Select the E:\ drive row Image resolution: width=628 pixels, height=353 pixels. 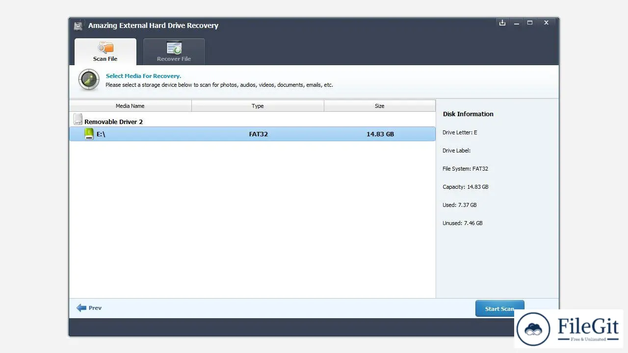click(x=252, y=134)
